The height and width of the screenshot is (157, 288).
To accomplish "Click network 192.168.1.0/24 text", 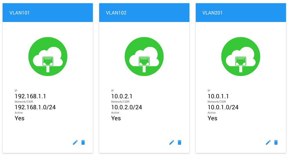I will point(35,107).
